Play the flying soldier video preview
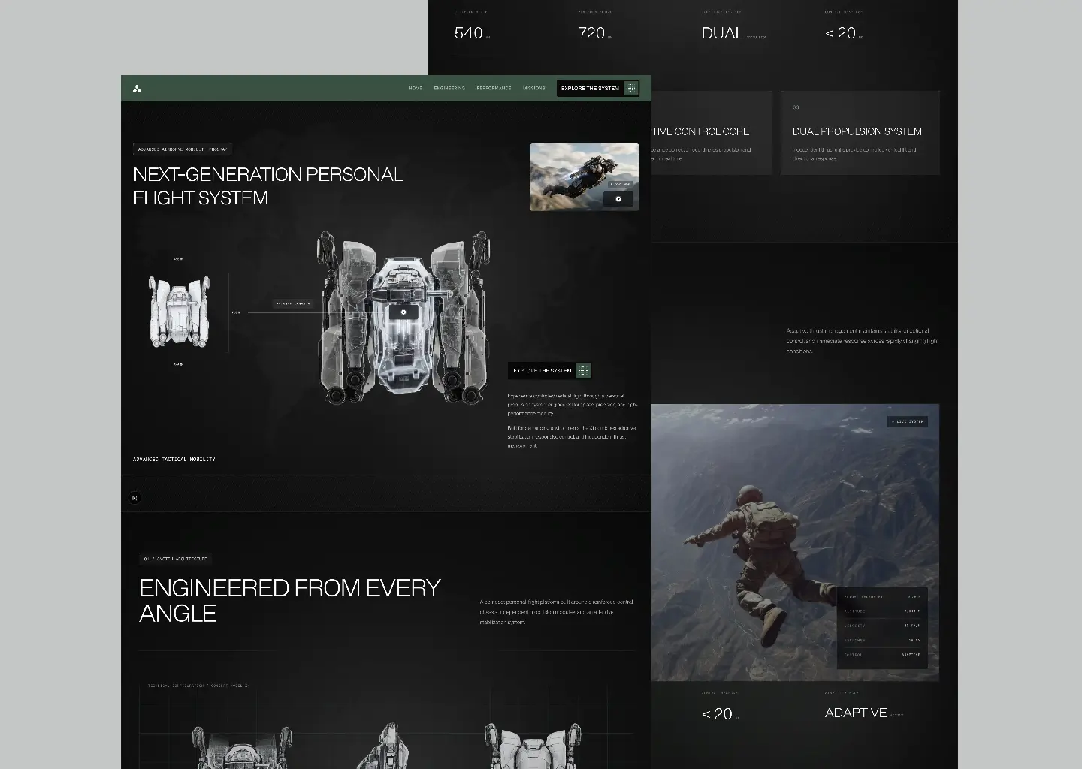 point(618,199)
